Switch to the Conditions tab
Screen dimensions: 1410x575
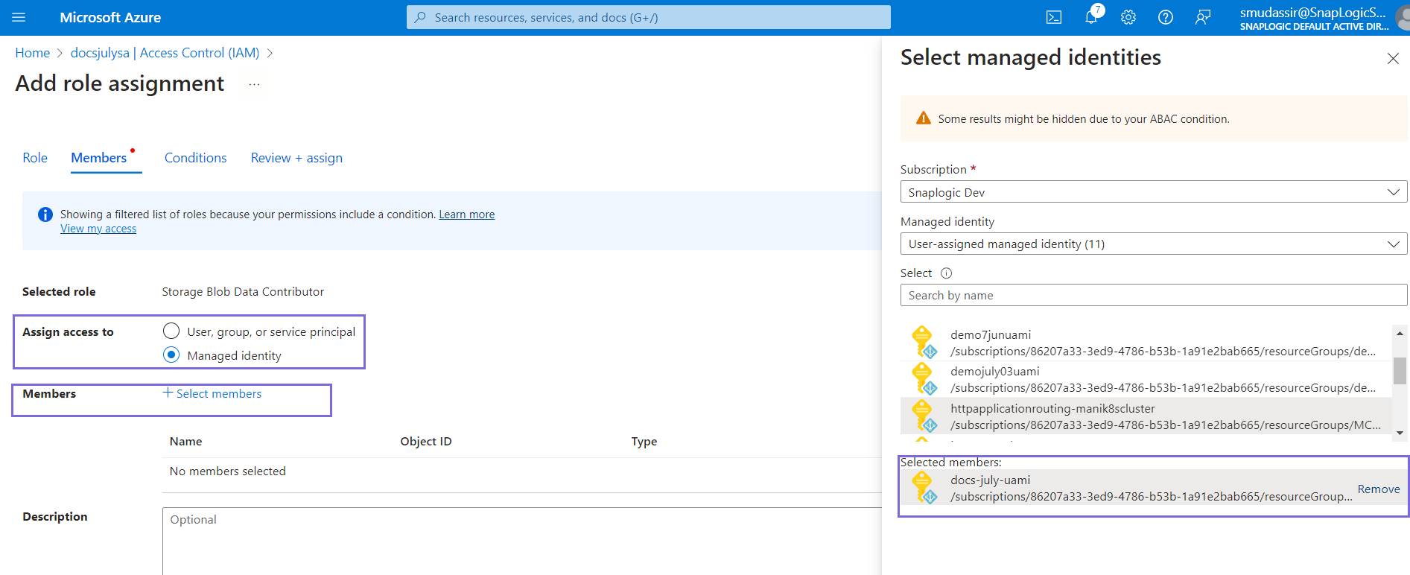(x=195, y=158)
